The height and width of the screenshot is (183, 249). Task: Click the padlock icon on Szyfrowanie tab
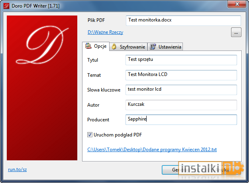pyautogui.click(x=114, y=47)
